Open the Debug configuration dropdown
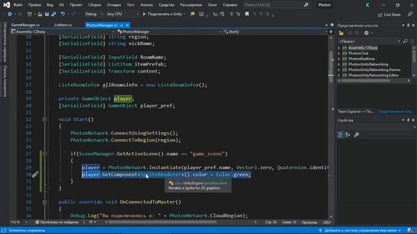Image resolution: width=417 pixels, height=234 pixels. (94, 14)
